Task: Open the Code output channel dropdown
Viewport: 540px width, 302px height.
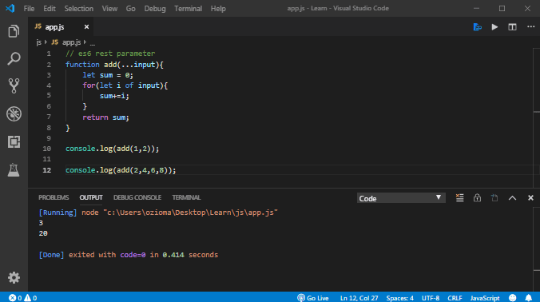Action: tap(401, 198)
